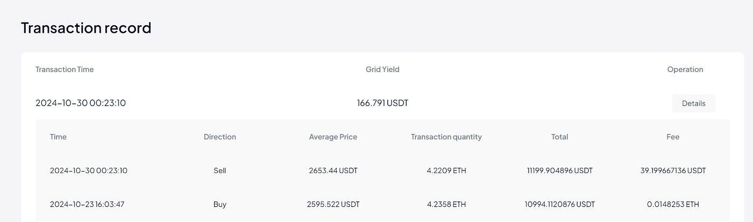Click the 2653.44 USDT average price
The image size is (753, 222).
tap(333, 171)
